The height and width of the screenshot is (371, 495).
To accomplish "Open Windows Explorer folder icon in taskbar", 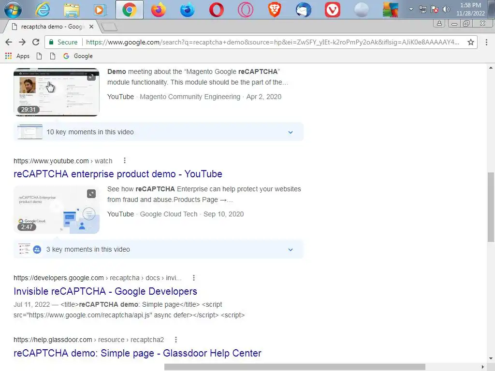I will coord(72,10).
